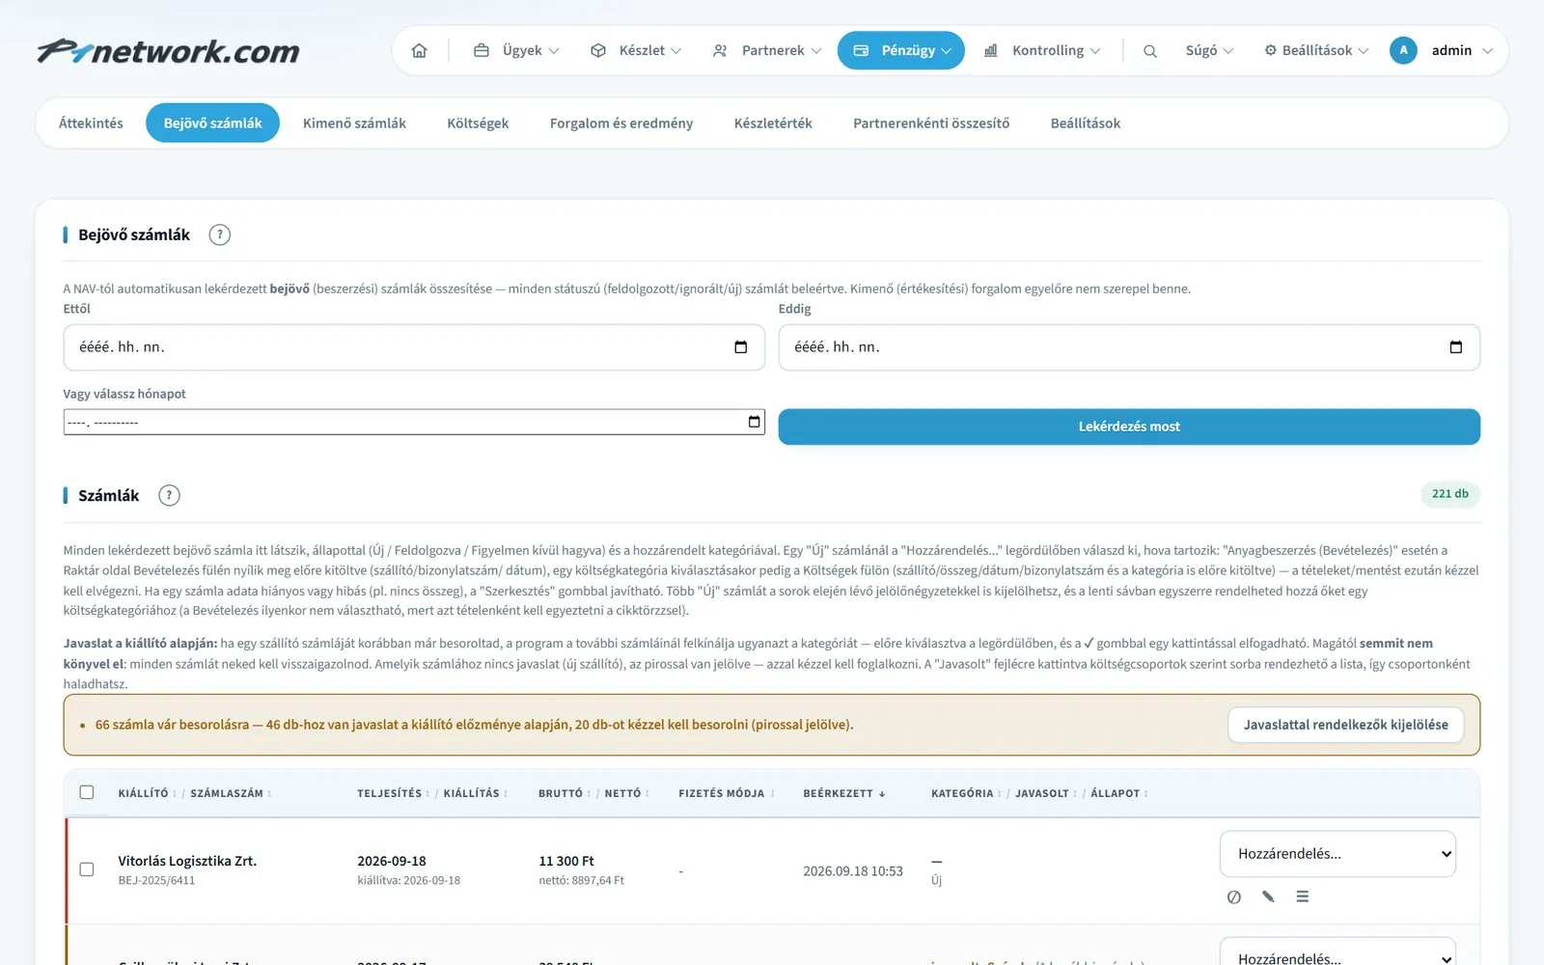Sort by the Kiállítás column header
1544x965 pixels.
pyautogui.click(x=475, y=793)
